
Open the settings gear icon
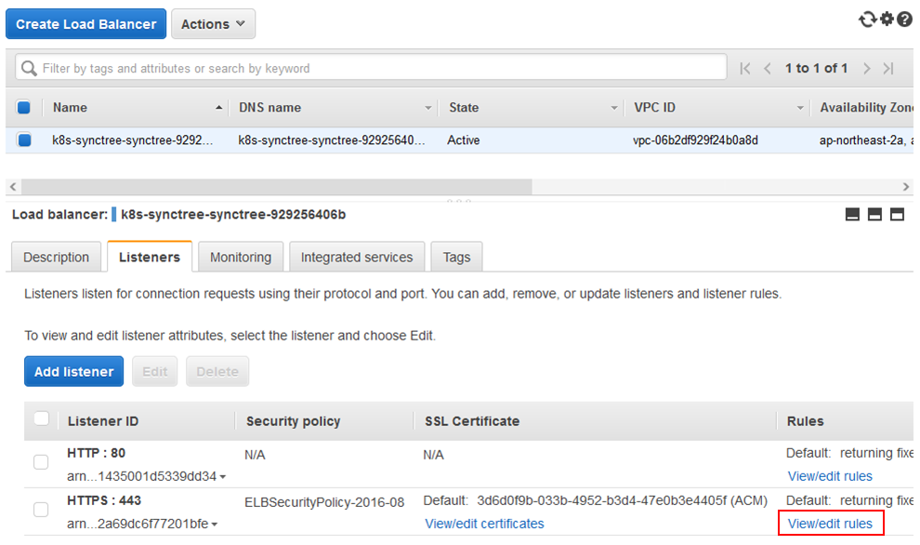887,19
